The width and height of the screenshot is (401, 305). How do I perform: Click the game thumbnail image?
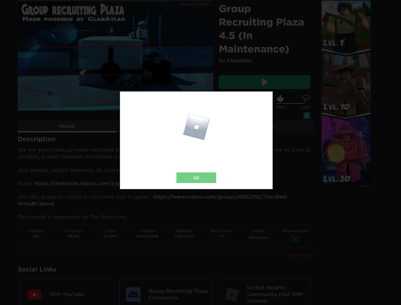(x=116, y=56)
